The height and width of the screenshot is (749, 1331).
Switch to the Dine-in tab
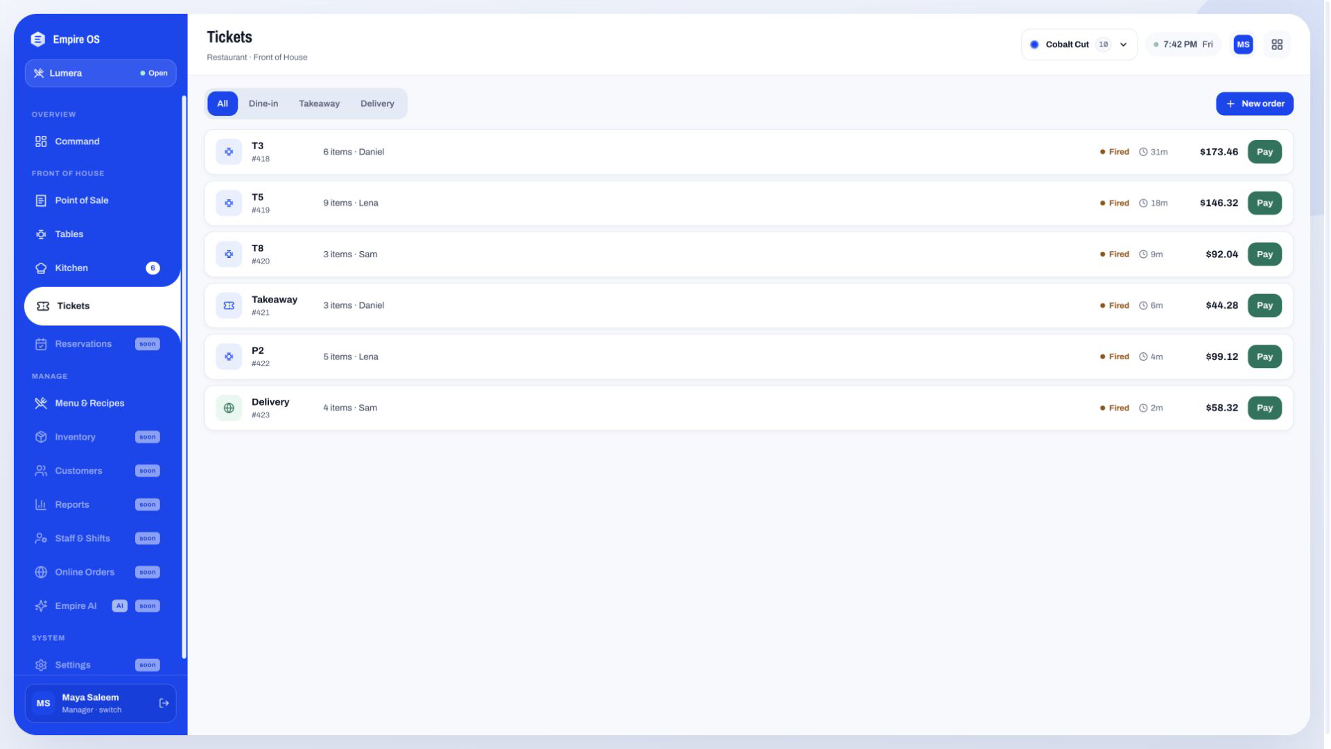point(263,103)
